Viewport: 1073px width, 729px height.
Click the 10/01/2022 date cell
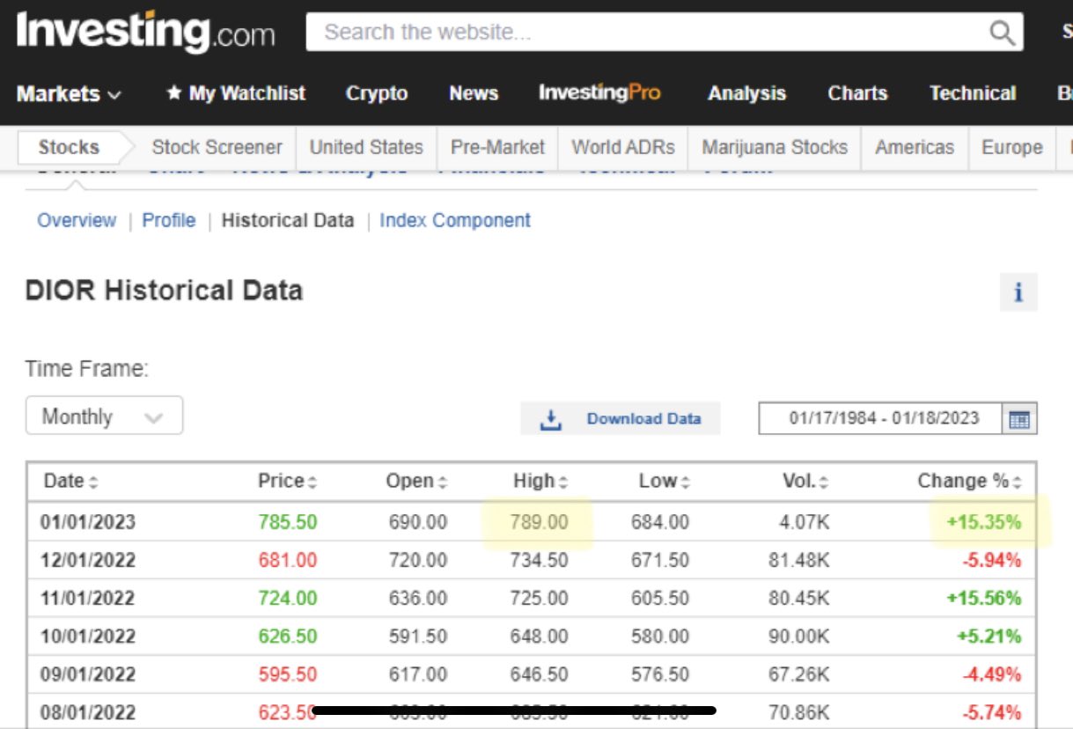point(88,637)
